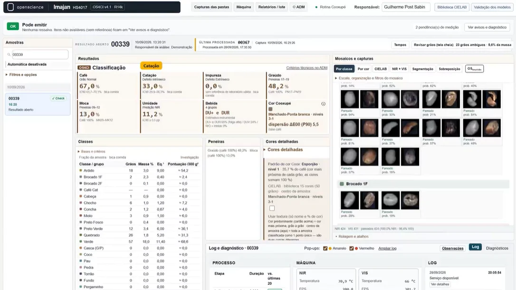Open the NIR + VIS tab

(399, 69)
